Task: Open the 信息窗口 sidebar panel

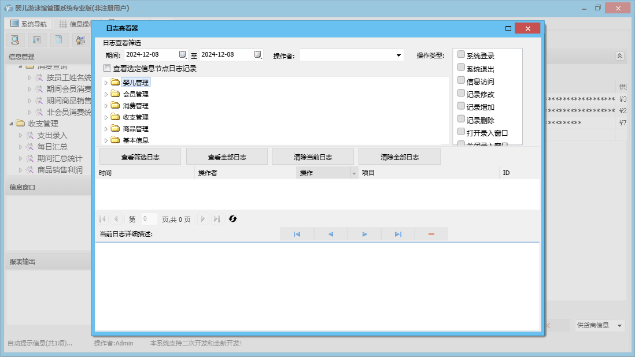Action: pyautogui.click(x=48, y=187)
